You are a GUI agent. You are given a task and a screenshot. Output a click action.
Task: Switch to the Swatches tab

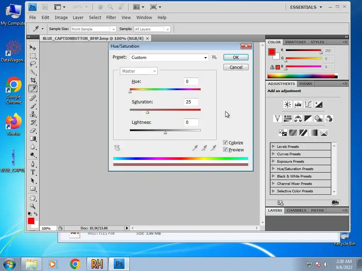[x=295, y=42]
